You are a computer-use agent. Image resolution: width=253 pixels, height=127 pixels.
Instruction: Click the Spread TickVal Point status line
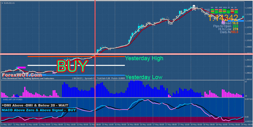(x=98, y=78)
